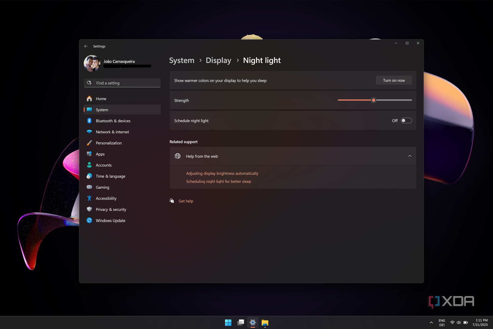Click the battery icon in system tray
Viewport: 493px width, 329px height.
pyautogui.click(x=466, y=323)
